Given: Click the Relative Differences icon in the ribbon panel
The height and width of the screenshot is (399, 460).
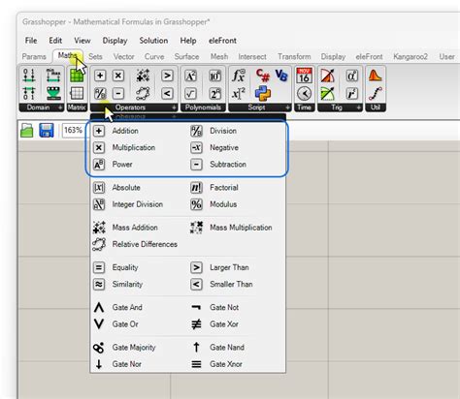Looking at the screenshot, I should (x=143, y=94).
